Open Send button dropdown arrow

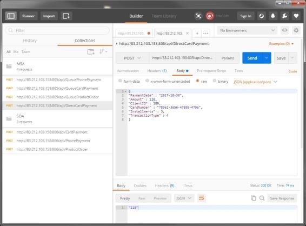[x=267, y=58]
